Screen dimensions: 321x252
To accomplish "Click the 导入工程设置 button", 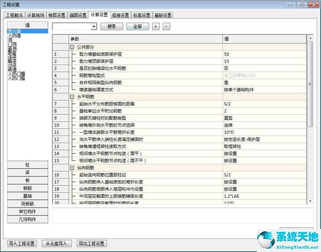I will (x=22, y=243).
